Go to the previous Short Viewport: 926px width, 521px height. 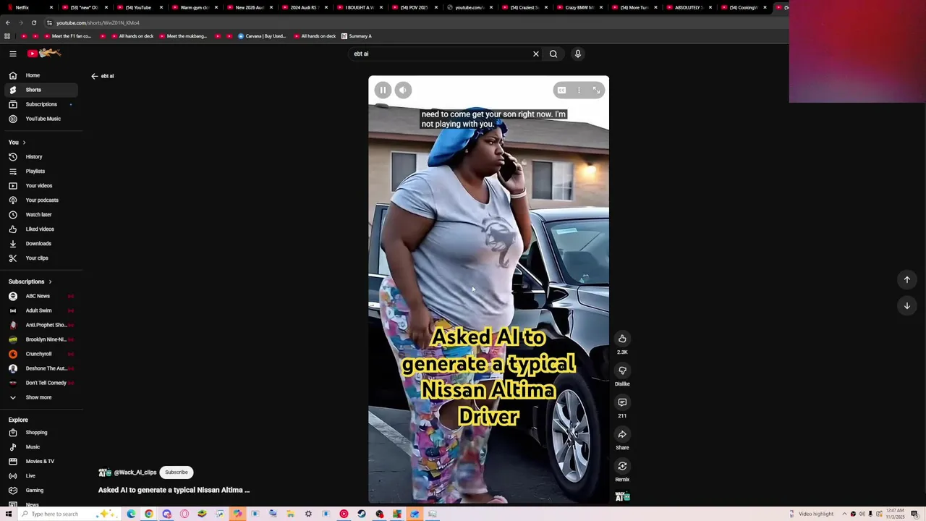click(x=906, y=279)
